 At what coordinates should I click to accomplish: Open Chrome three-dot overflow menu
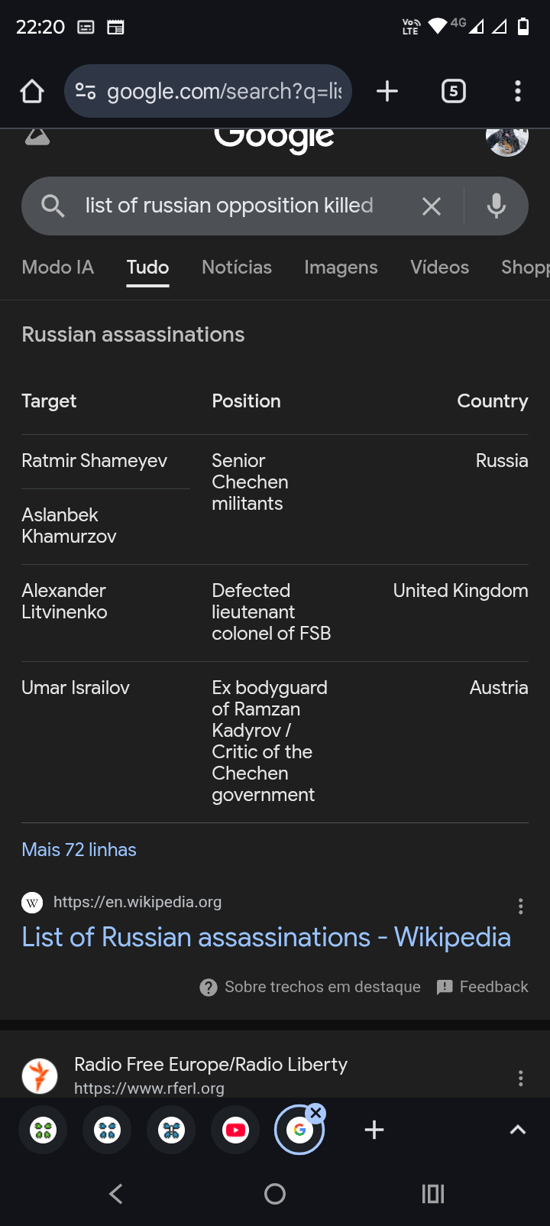click(518, 92)
